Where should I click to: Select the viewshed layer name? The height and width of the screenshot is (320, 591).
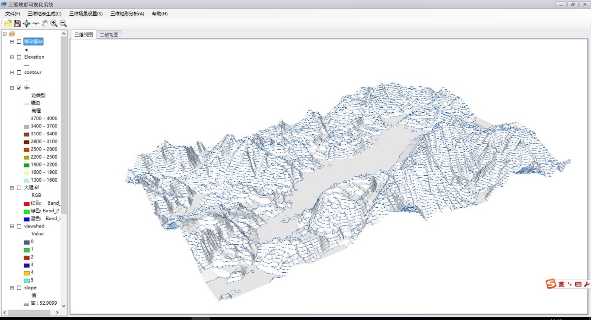pos(34,226)
